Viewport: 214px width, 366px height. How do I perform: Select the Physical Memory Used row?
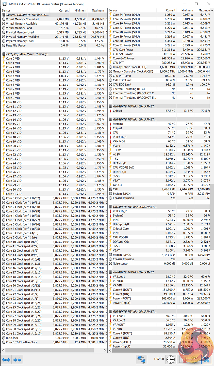[x=54, y=32]
